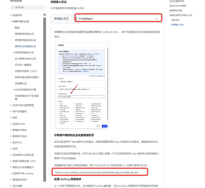Click the sidebar scroll-up arrow
This screenshot has height=188, width=205.
click(45, 15)
